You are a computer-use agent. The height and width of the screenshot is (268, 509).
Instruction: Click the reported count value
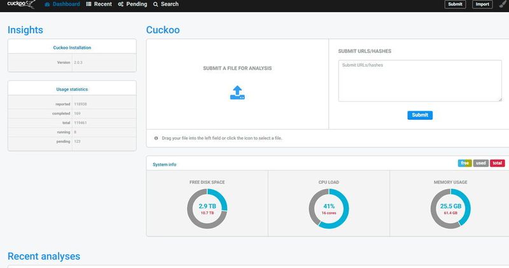tap(80, 104)
